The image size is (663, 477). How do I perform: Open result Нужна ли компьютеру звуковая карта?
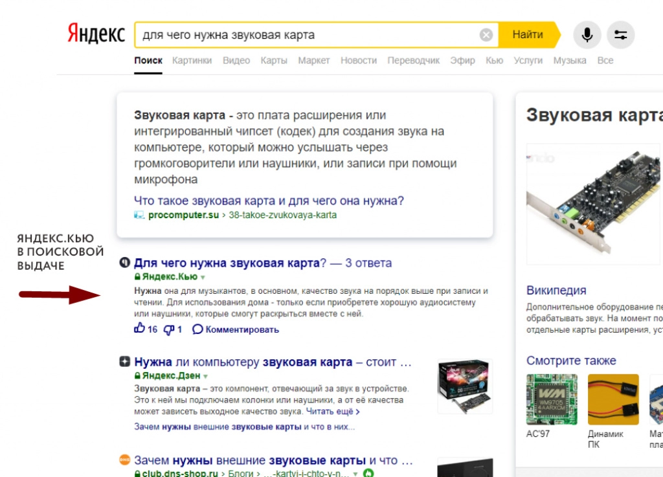273,362
